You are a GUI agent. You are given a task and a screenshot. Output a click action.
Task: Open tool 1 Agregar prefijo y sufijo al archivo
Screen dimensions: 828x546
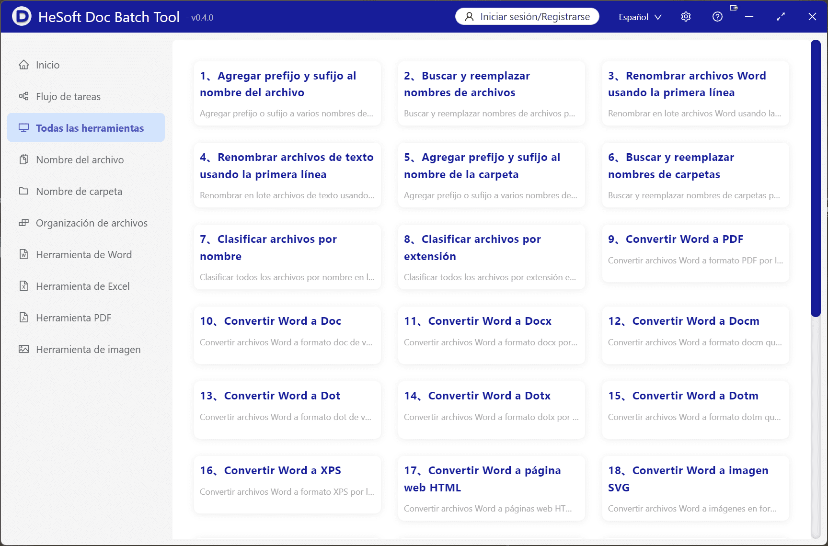point(287,93)
